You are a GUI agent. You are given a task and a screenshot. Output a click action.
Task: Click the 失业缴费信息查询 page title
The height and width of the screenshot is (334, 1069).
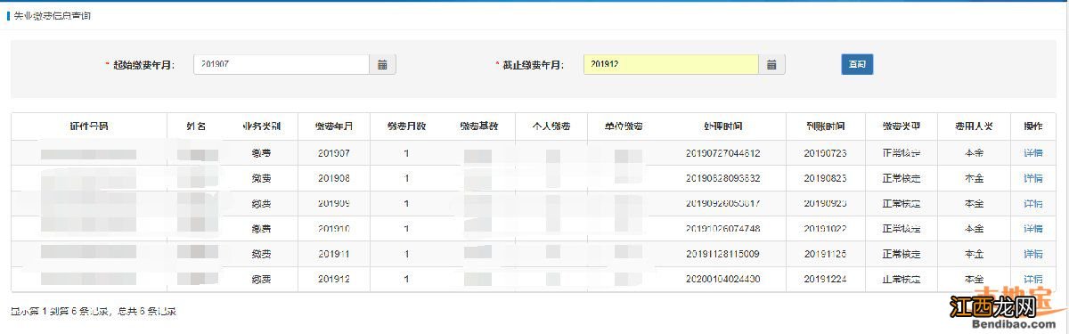coord(52,16)
